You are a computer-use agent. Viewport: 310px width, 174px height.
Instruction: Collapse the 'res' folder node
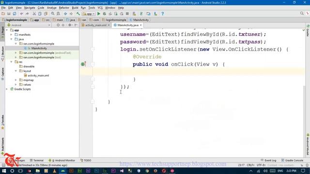[x=12, y=62]
